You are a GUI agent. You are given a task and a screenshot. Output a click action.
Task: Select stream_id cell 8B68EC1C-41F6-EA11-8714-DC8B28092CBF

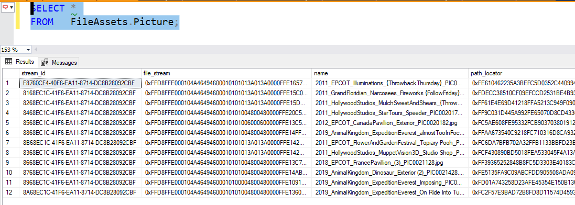pyautogui.click(x=80, y=142)
